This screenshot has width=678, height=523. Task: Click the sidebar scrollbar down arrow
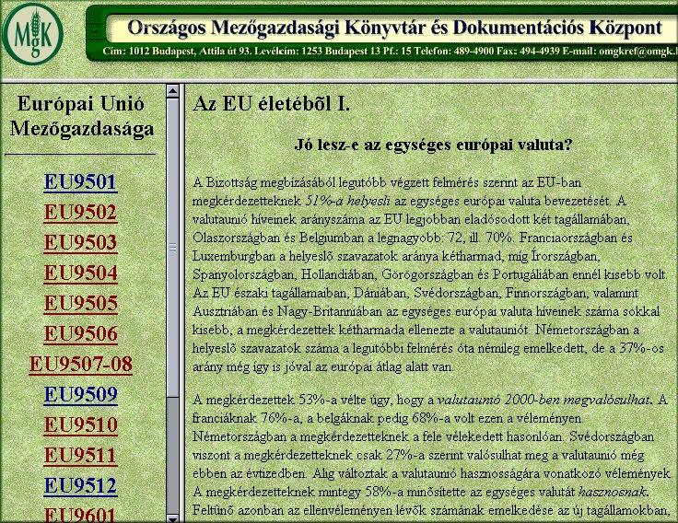tap(172, 517)
